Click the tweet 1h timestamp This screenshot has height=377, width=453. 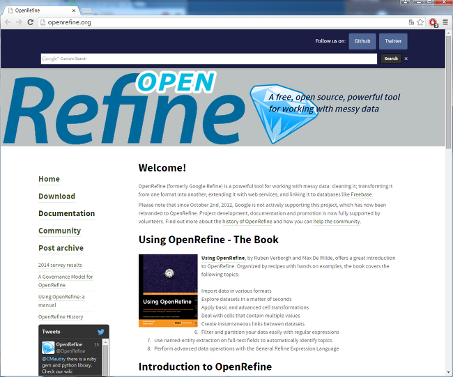tap(96, 344)
